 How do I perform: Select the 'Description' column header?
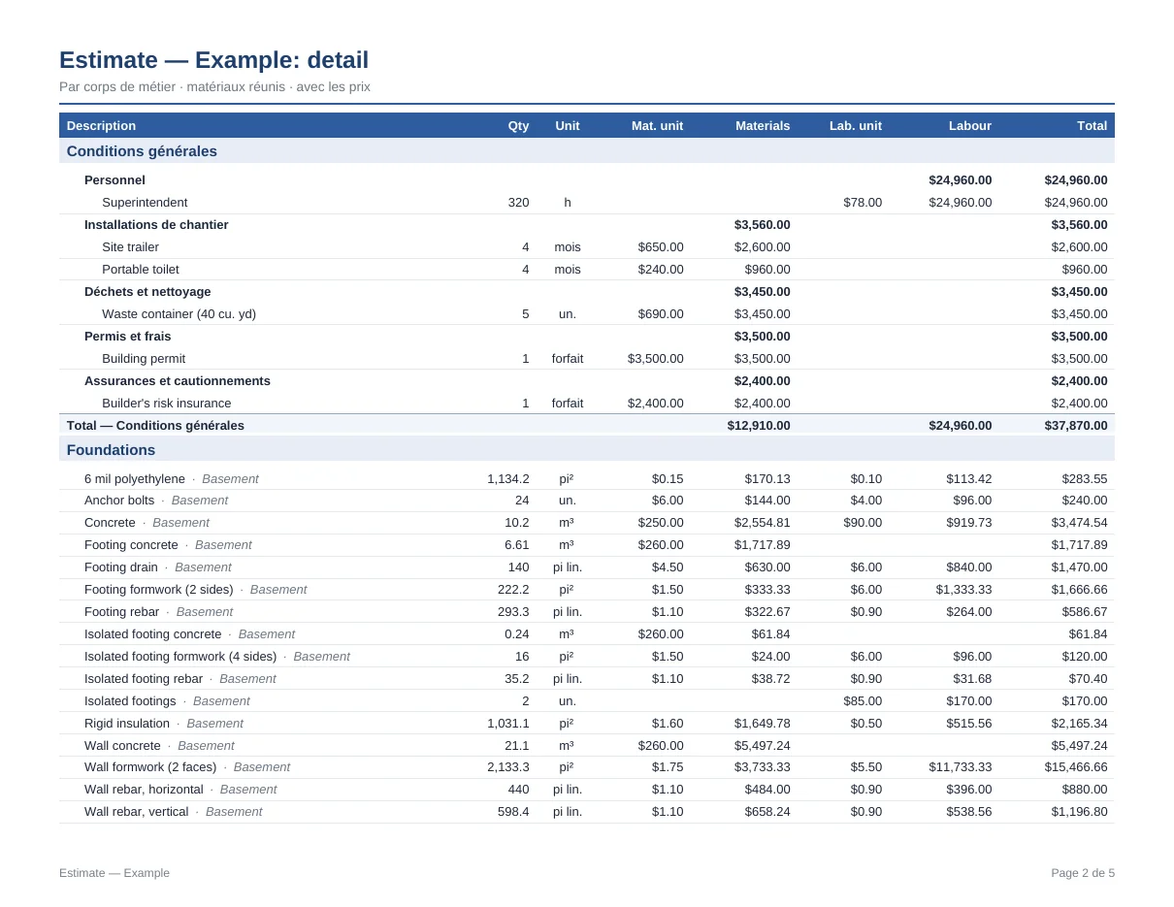pyautogui.click(x=101, y=125)
